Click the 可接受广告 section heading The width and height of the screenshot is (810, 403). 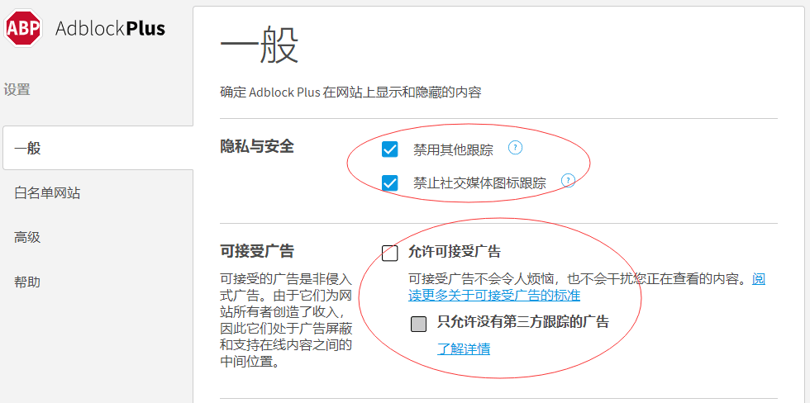pyautogui.click(x=257, y=251)
